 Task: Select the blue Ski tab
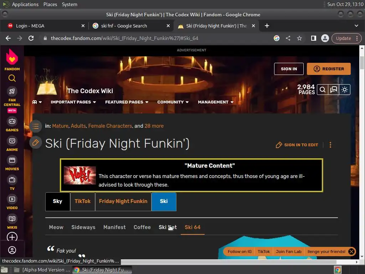(164, 202)
